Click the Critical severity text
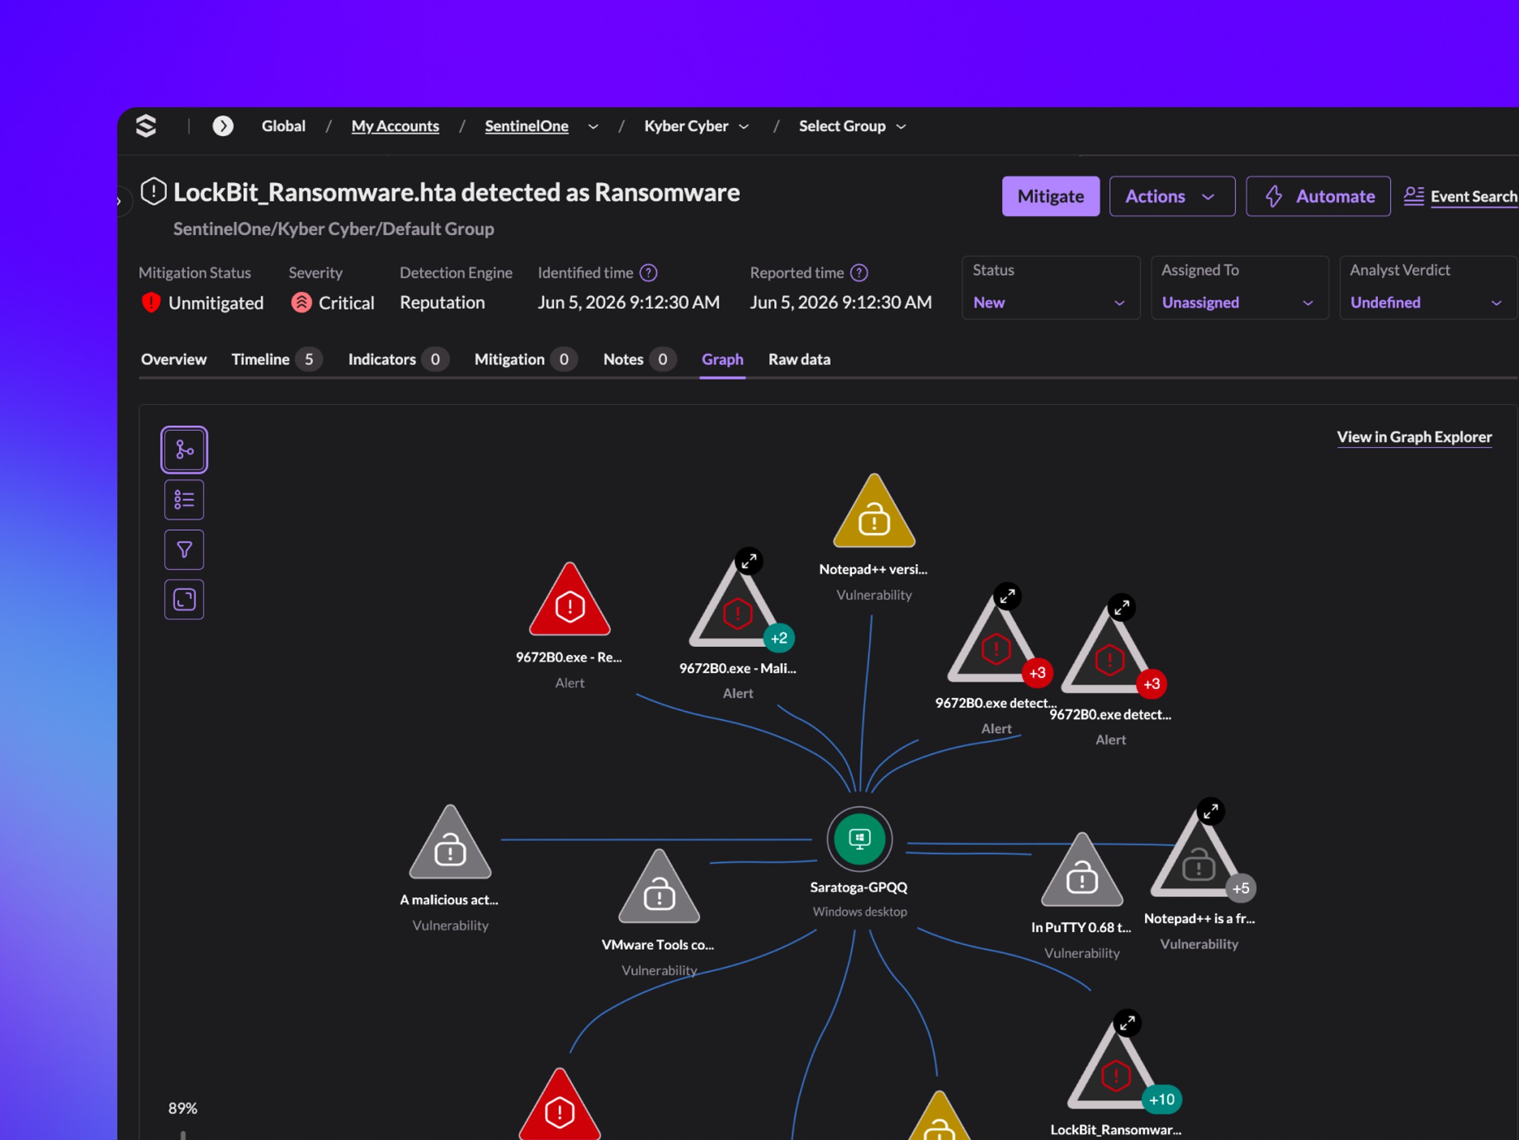Image resolution: width=1519 pixels, height=1140 pixels. 346,302
